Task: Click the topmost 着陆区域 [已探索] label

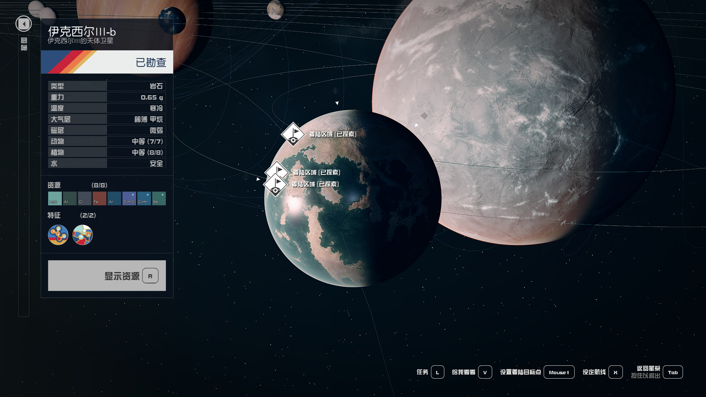Action: pyautogui.click(x=333, y=134)
